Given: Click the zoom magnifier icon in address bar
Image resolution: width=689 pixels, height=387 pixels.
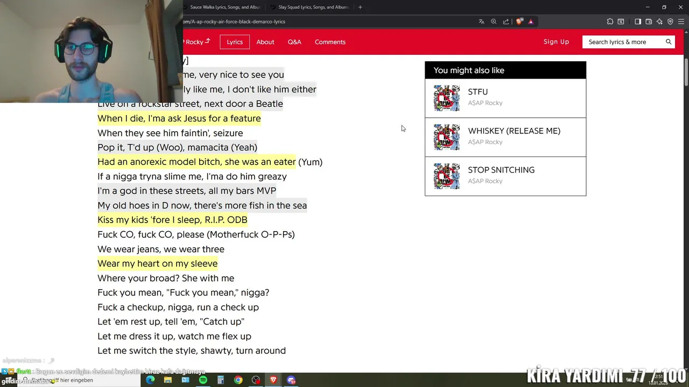Looking at the screenshot, I should click(x=494, y=21).
